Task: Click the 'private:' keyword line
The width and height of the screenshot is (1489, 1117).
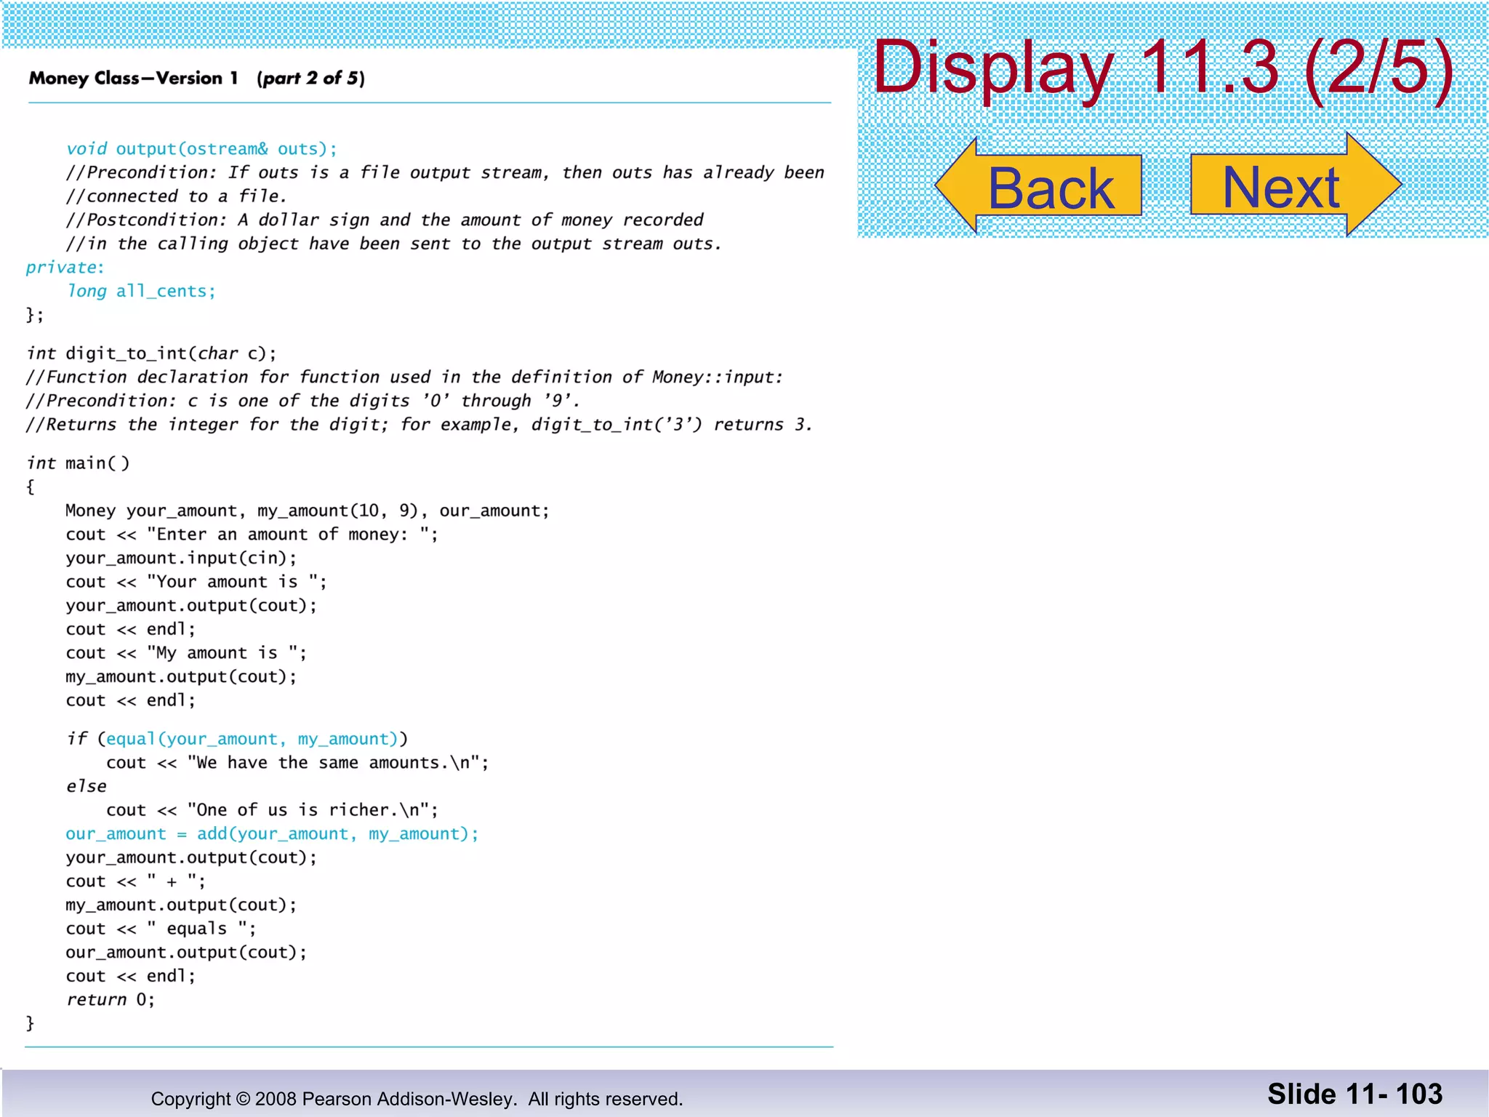Action: (x=65, y=268)
